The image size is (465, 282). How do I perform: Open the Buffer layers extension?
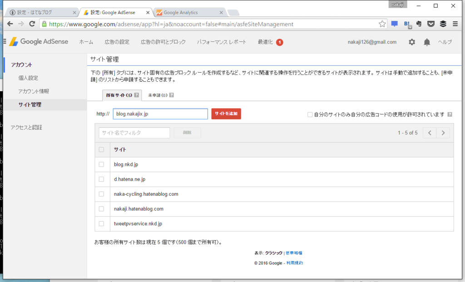click(443, 24)
